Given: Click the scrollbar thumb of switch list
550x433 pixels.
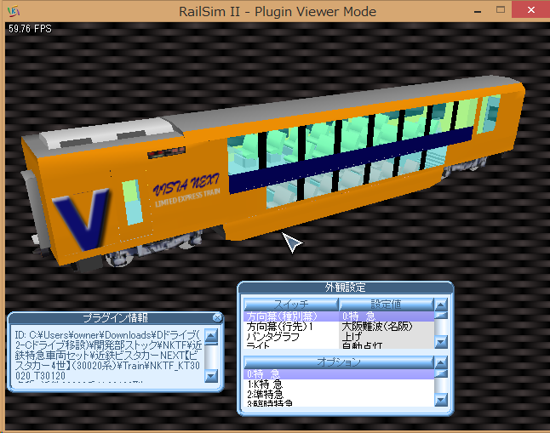Looking at the screenshot, I should (x=441, y=316).
